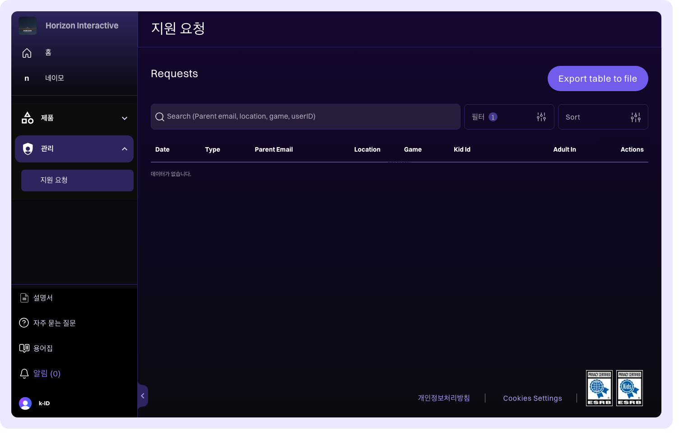The width and height of the screenshot is (684, 440).
Task: Select the 지원 요청 submenu item
Action: tap(77, 181)
